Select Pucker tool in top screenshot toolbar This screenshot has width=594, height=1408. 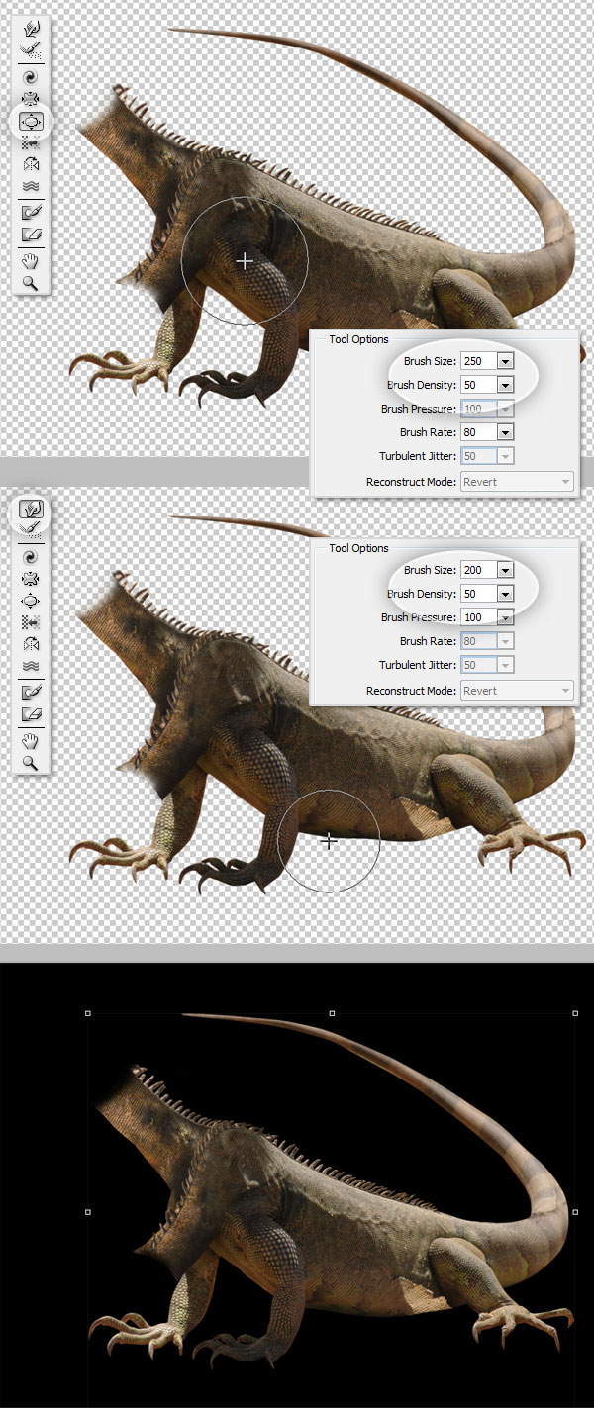[x=31, y=99]
